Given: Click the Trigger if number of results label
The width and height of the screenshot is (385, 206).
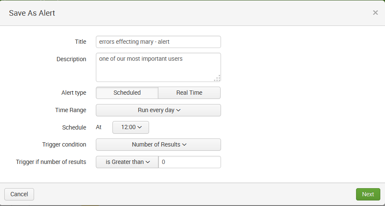Looking at the screenshot, I should [x=51, y=161].
